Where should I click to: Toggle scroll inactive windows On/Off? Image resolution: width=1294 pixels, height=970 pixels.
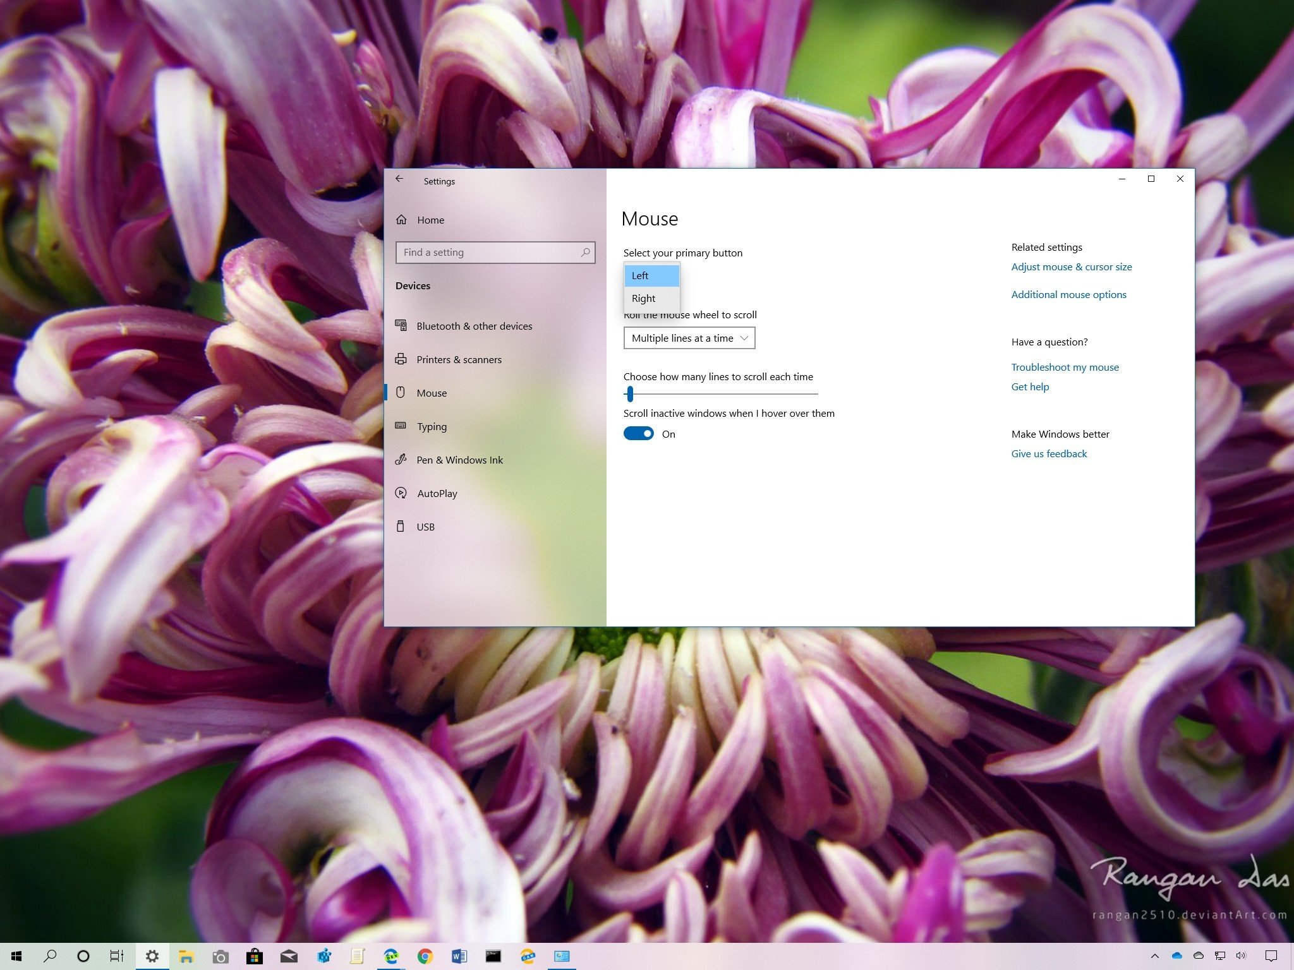click(640, 433)
